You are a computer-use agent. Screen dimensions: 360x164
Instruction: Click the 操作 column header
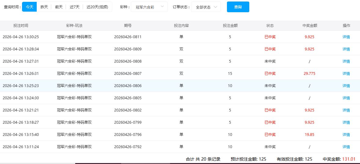pos(346,26)
